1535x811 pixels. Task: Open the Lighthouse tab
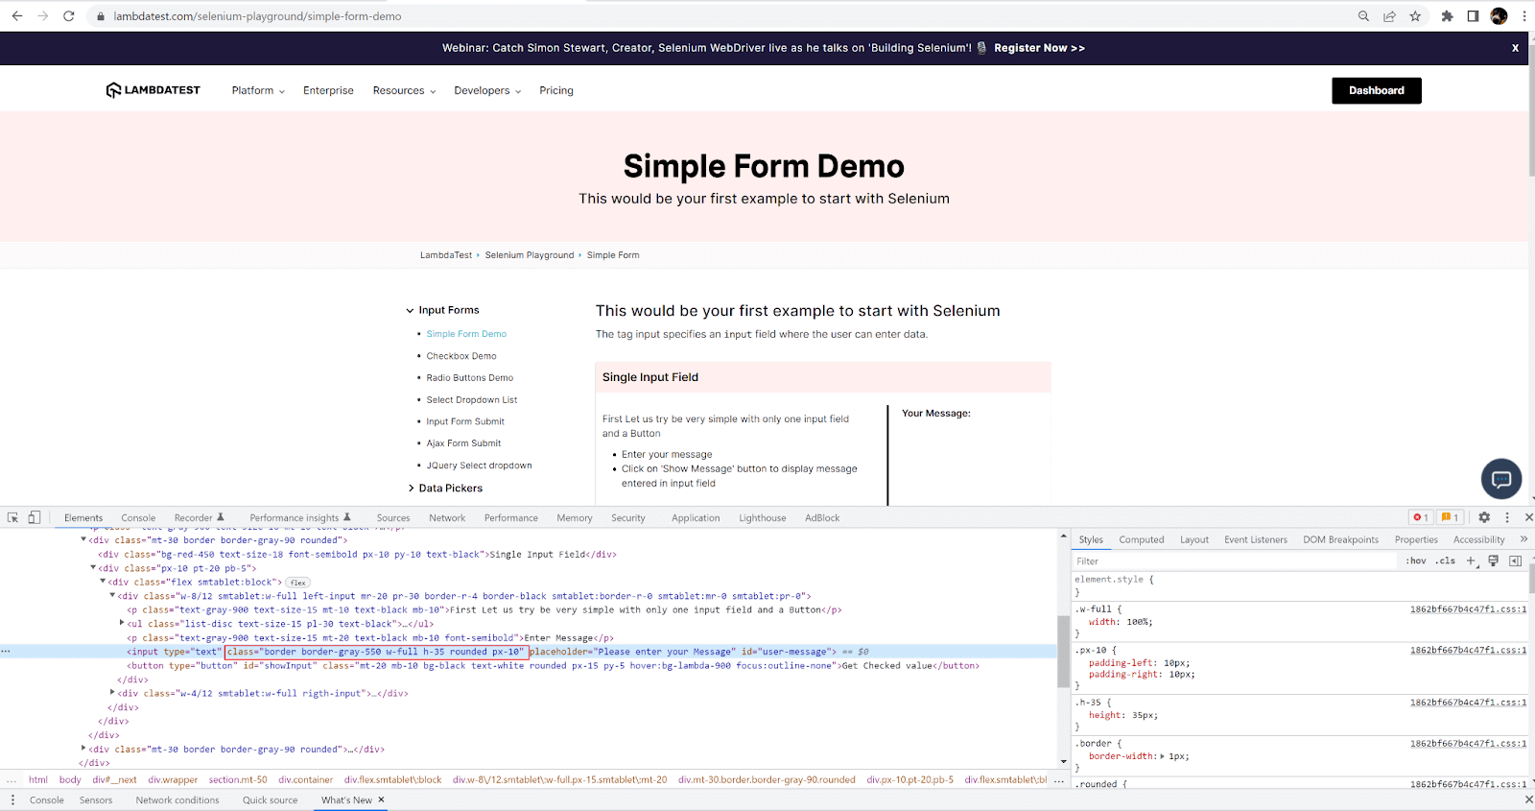(763, 517)
